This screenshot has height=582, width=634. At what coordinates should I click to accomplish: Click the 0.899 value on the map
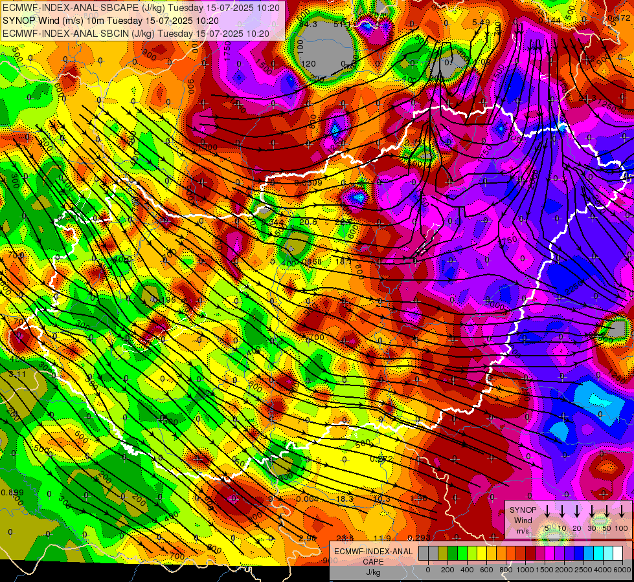12,492
